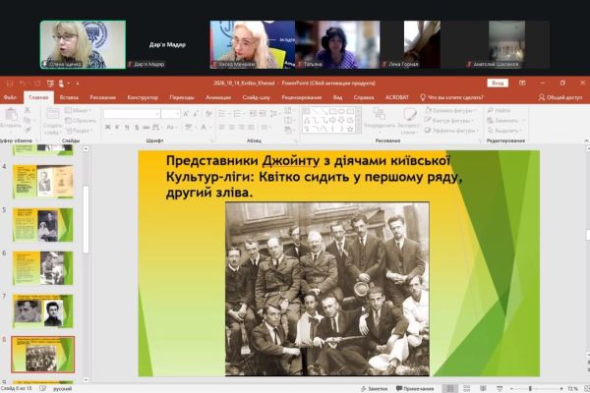Toggle center text alignment
The image size is (590, 393).
(232, 128)
